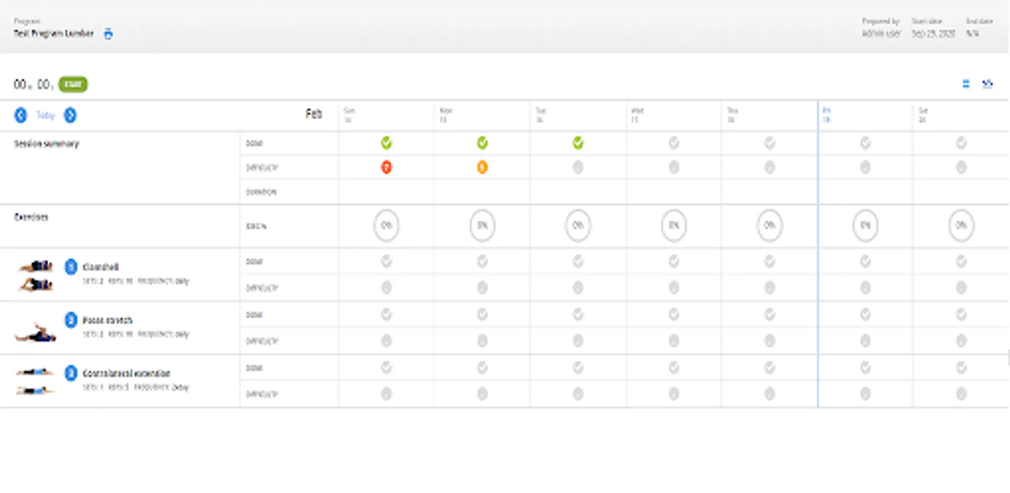Set Contralateral extension difficulty for Monday

482,394
